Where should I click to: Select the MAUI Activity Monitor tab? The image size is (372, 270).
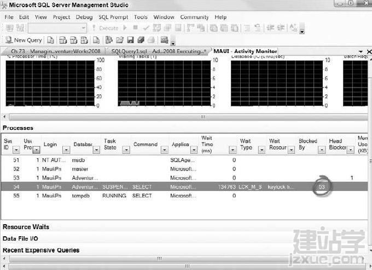[x=245, y=51]
